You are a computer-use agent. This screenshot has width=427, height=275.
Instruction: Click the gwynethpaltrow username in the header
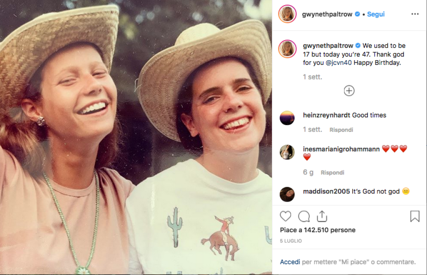coord(328,14)
